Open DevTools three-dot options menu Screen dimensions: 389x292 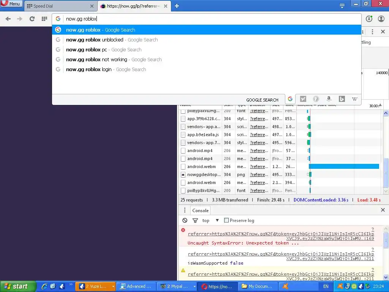(372, 32)
